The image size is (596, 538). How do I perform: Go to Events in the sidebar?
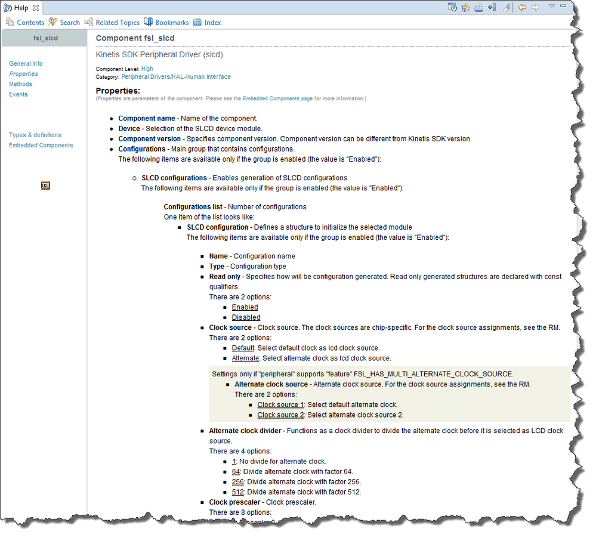click(18, 94)
